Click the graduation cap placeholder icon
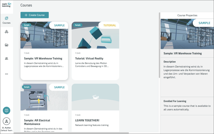This screenshot has height=134, width=214. 95,97
